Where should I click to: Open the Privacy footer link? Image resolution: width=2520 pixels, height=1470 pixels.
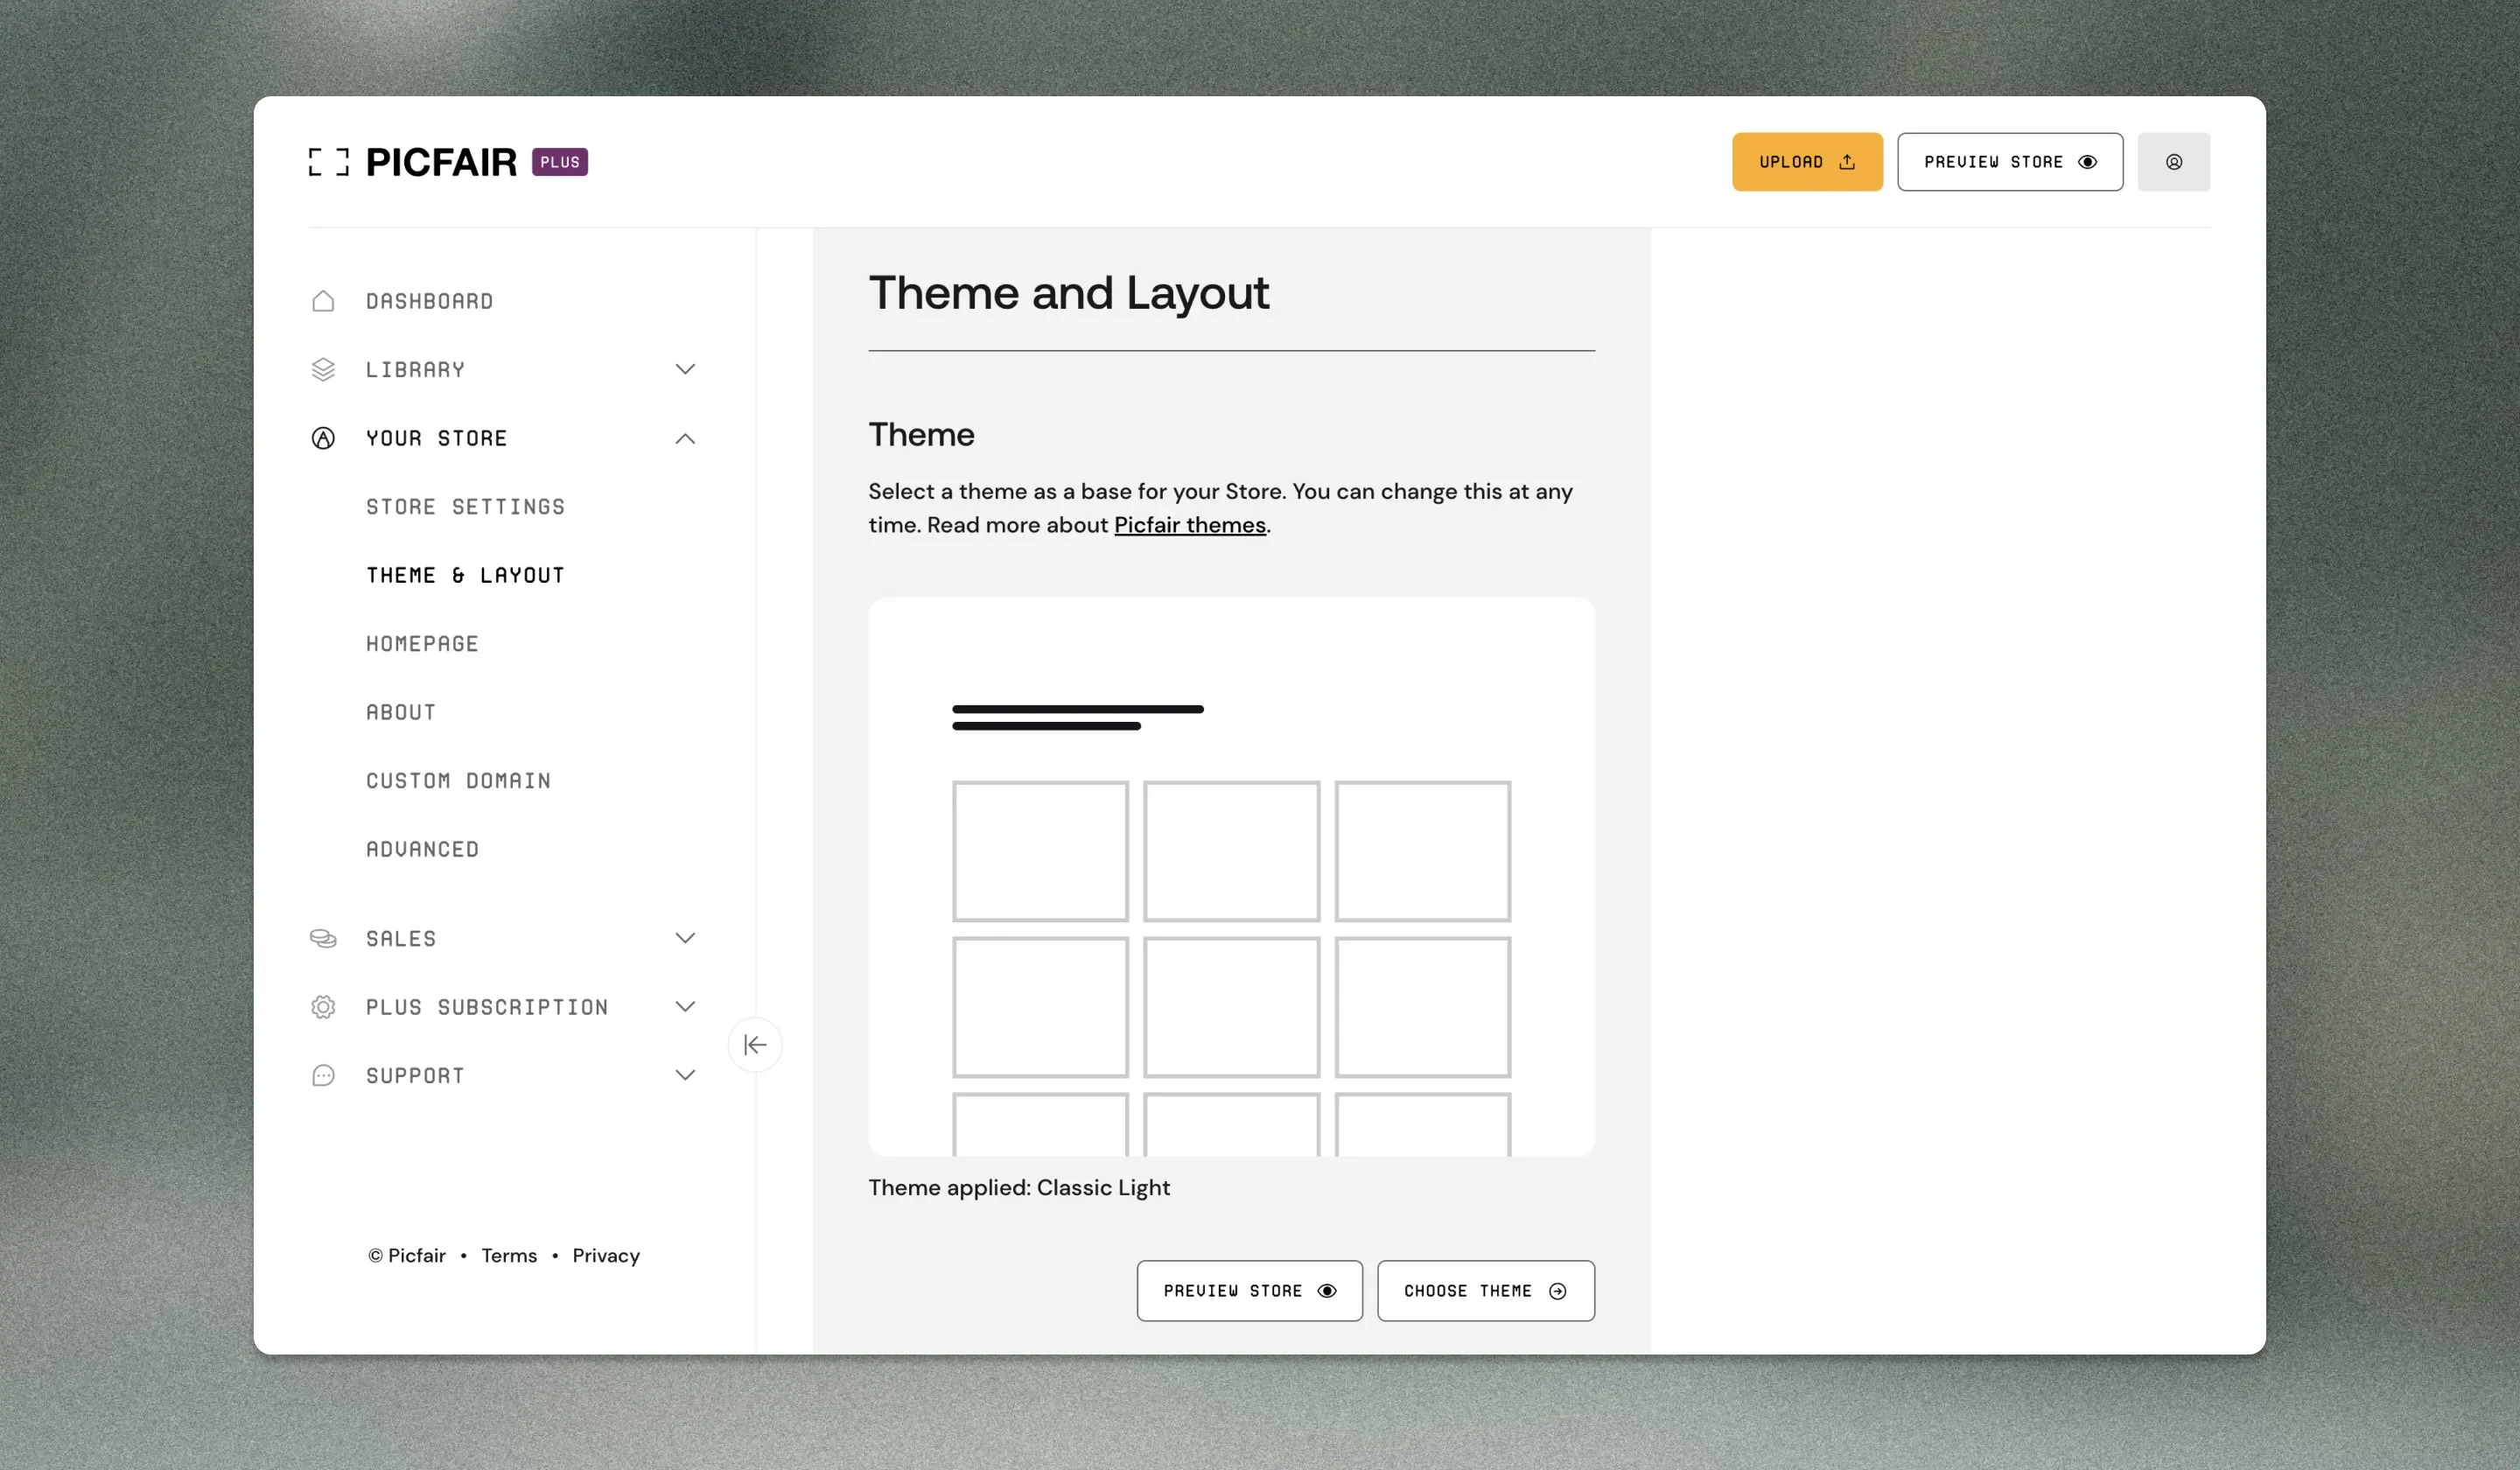click(606, 1256)
